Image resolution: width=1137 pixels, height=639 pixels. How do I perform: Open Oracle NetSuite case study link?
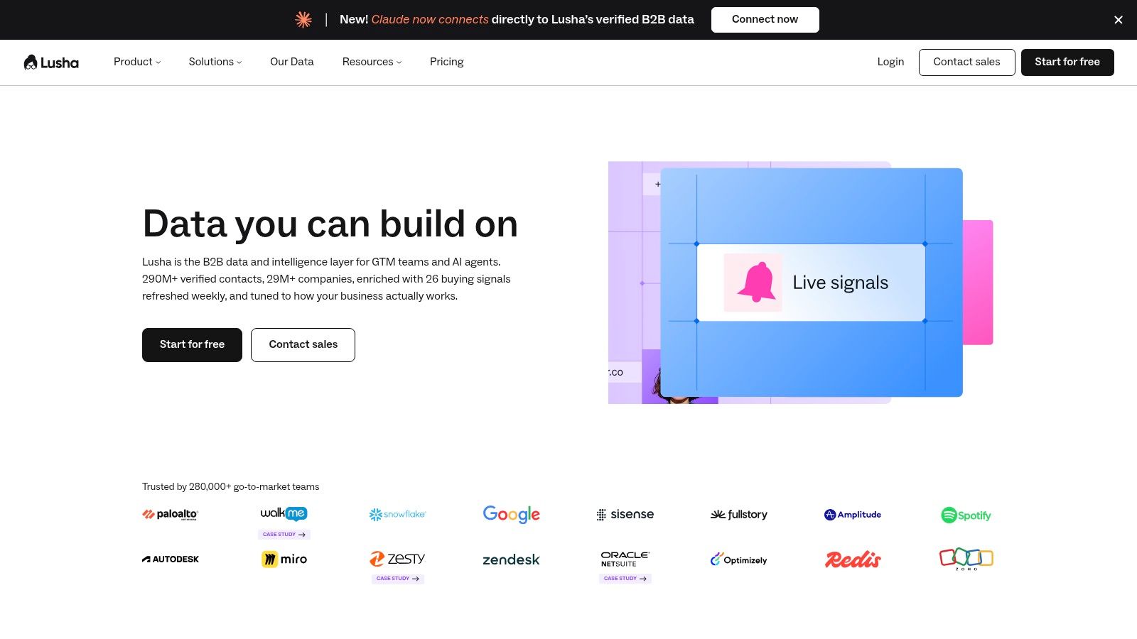coord(625,579)
